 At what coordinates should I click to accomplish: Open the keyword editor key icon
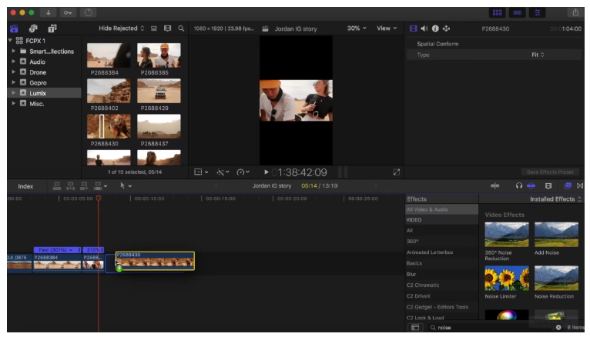tap(68, 12)
